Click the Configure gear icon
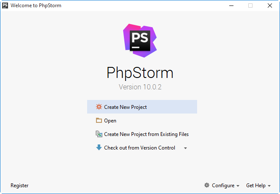 click(207, 186)
